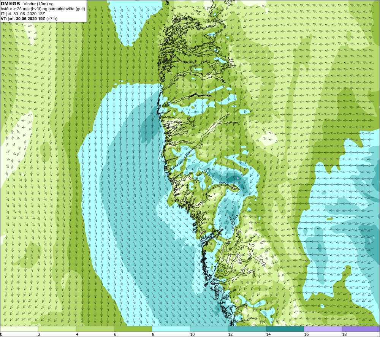The height and width of the screenshot is (337, 380).
Task: Click the scale label '6'
Action: (115, 335)
